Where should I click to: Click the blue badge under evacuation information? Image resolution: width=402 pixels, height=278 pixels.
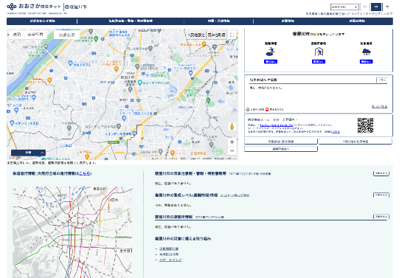pyautogui.click(x=271, y=61)
